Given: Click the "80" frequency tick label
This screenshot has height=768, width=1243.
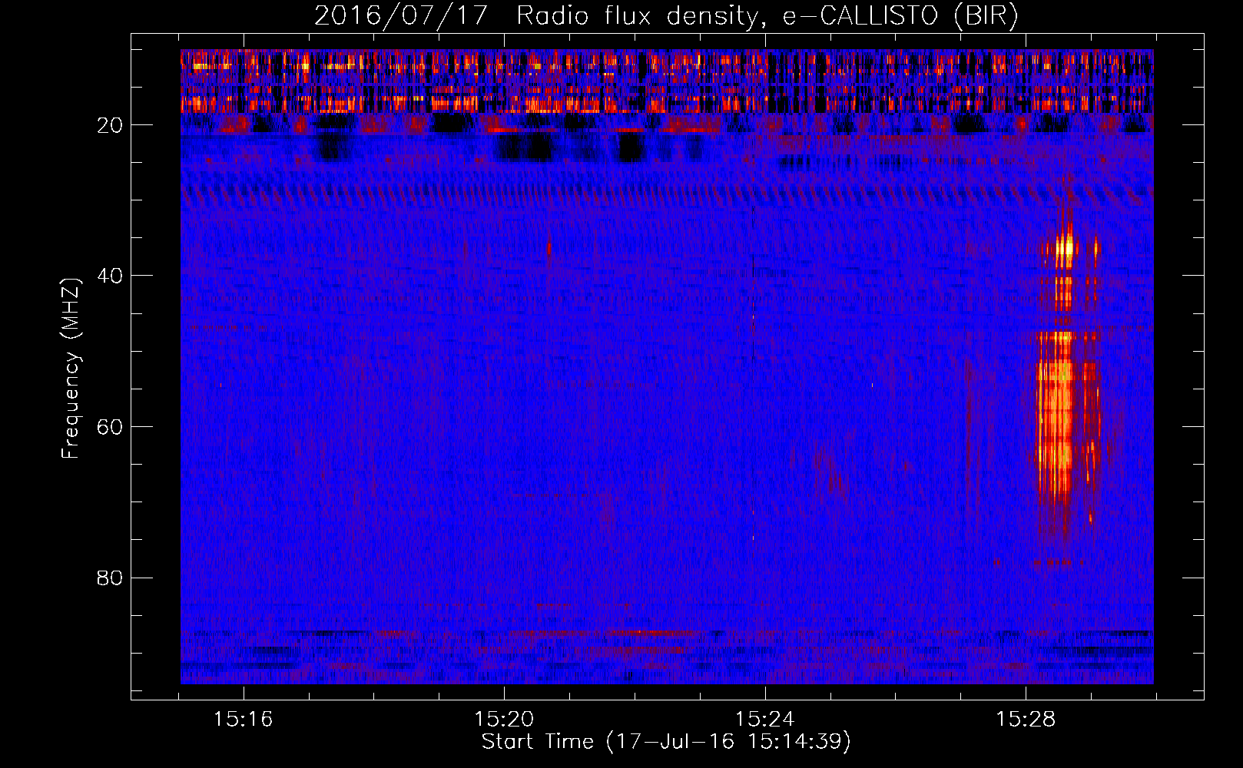Looking at the screenshot, I should [x=110, y=578].
